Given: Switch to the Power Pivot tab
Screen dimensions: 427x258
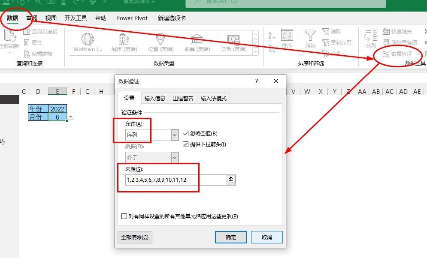Looking at the screenshot, I should [132, 18].
